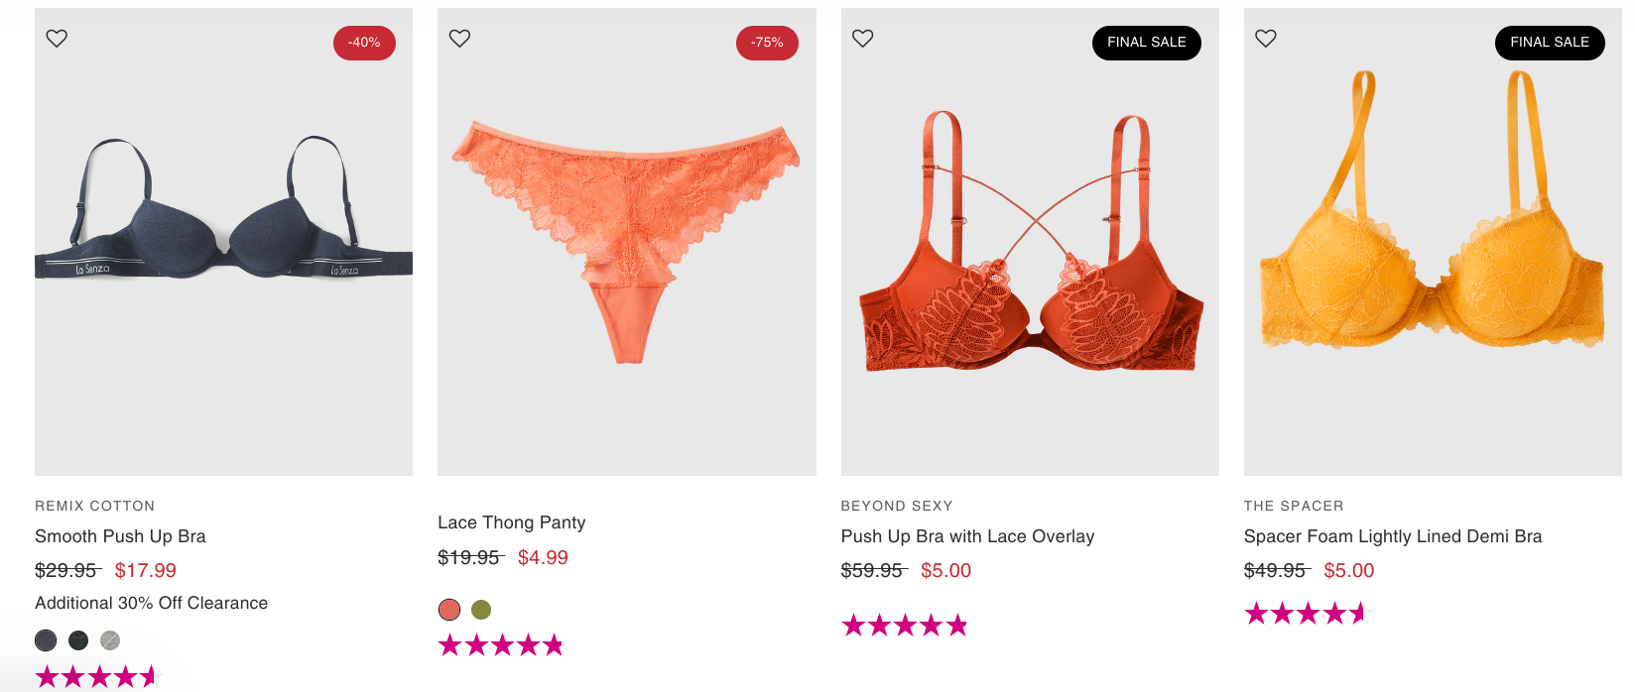Screen dimensions: 1635x692
Task: Click FINAL SALE badge on the yellow demi bra
Action: coord(1550,43)
